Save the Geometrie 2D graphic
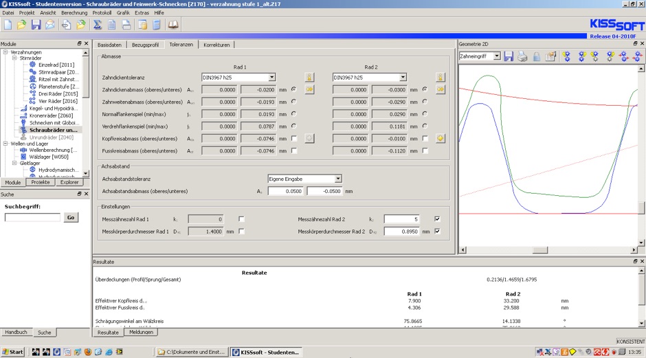 click(509, 56)
